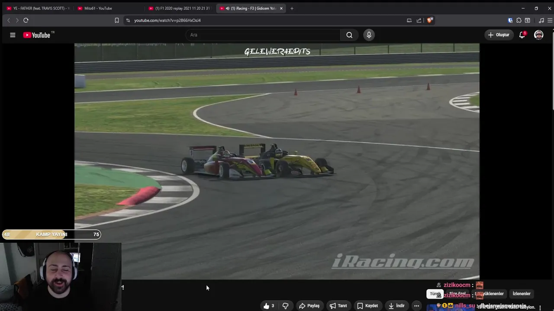Open the Oluştur create menu
The image size is (554, 311).
(x=499, y=35)
